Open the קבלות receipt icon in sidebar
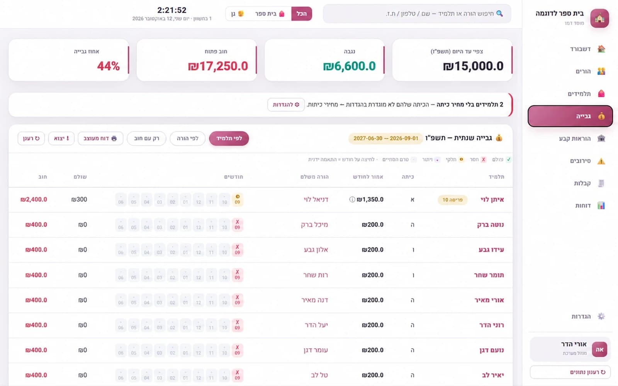Image resolution: width=618 pixels, height=386 pixels. 601,183
